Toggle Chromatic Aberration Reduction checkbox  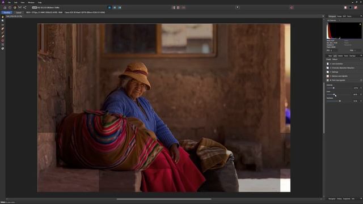point(328,68)
